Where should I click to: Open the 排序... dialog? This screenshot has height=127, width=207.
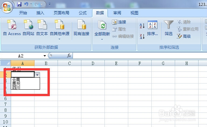[x=152, y=28]
